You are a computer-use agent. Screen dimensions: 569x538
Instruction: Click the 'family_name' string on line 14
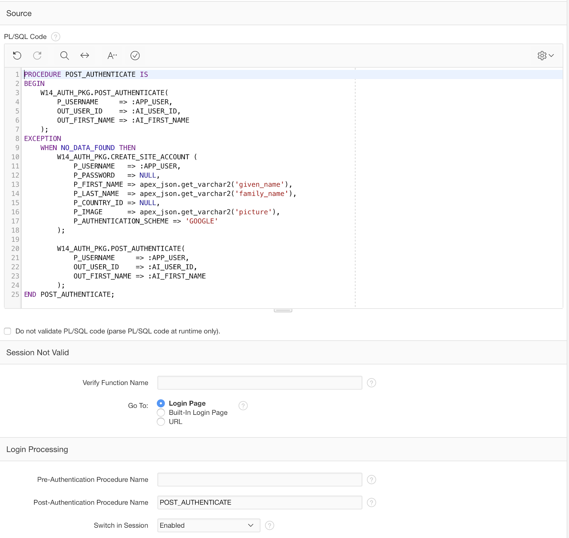[x=262, y=194]
